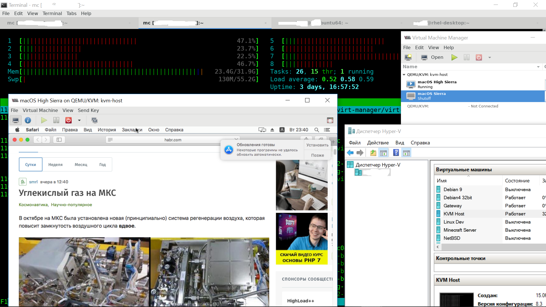
Task: Collapse the QEMU/KVM: kvm-host tree node
Action: coord(404,75)
